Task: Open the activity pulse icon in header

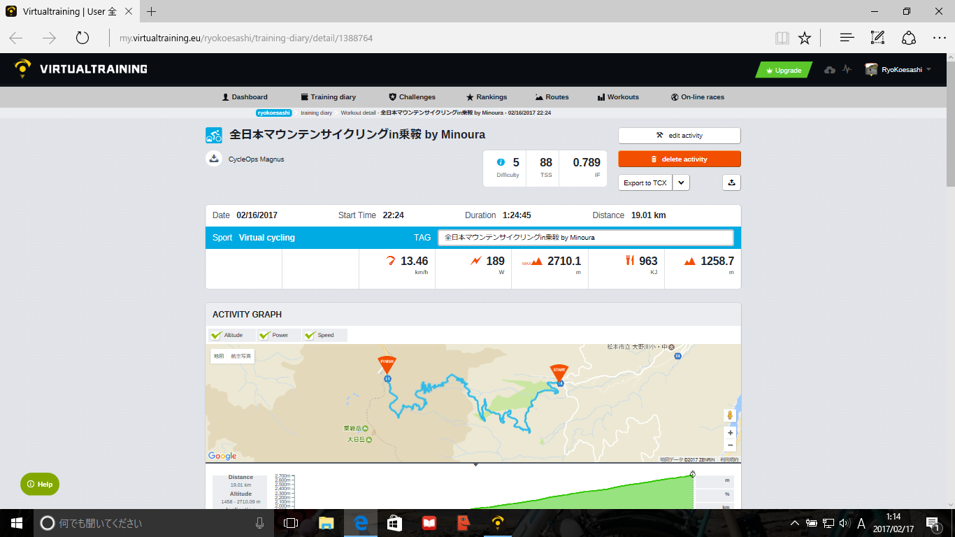Action: (x=847, y=70)
